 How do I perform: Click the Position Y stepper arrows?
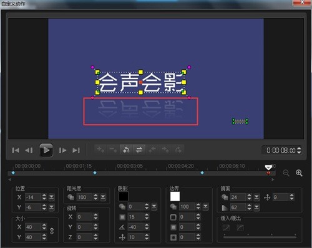pos(44,207)
